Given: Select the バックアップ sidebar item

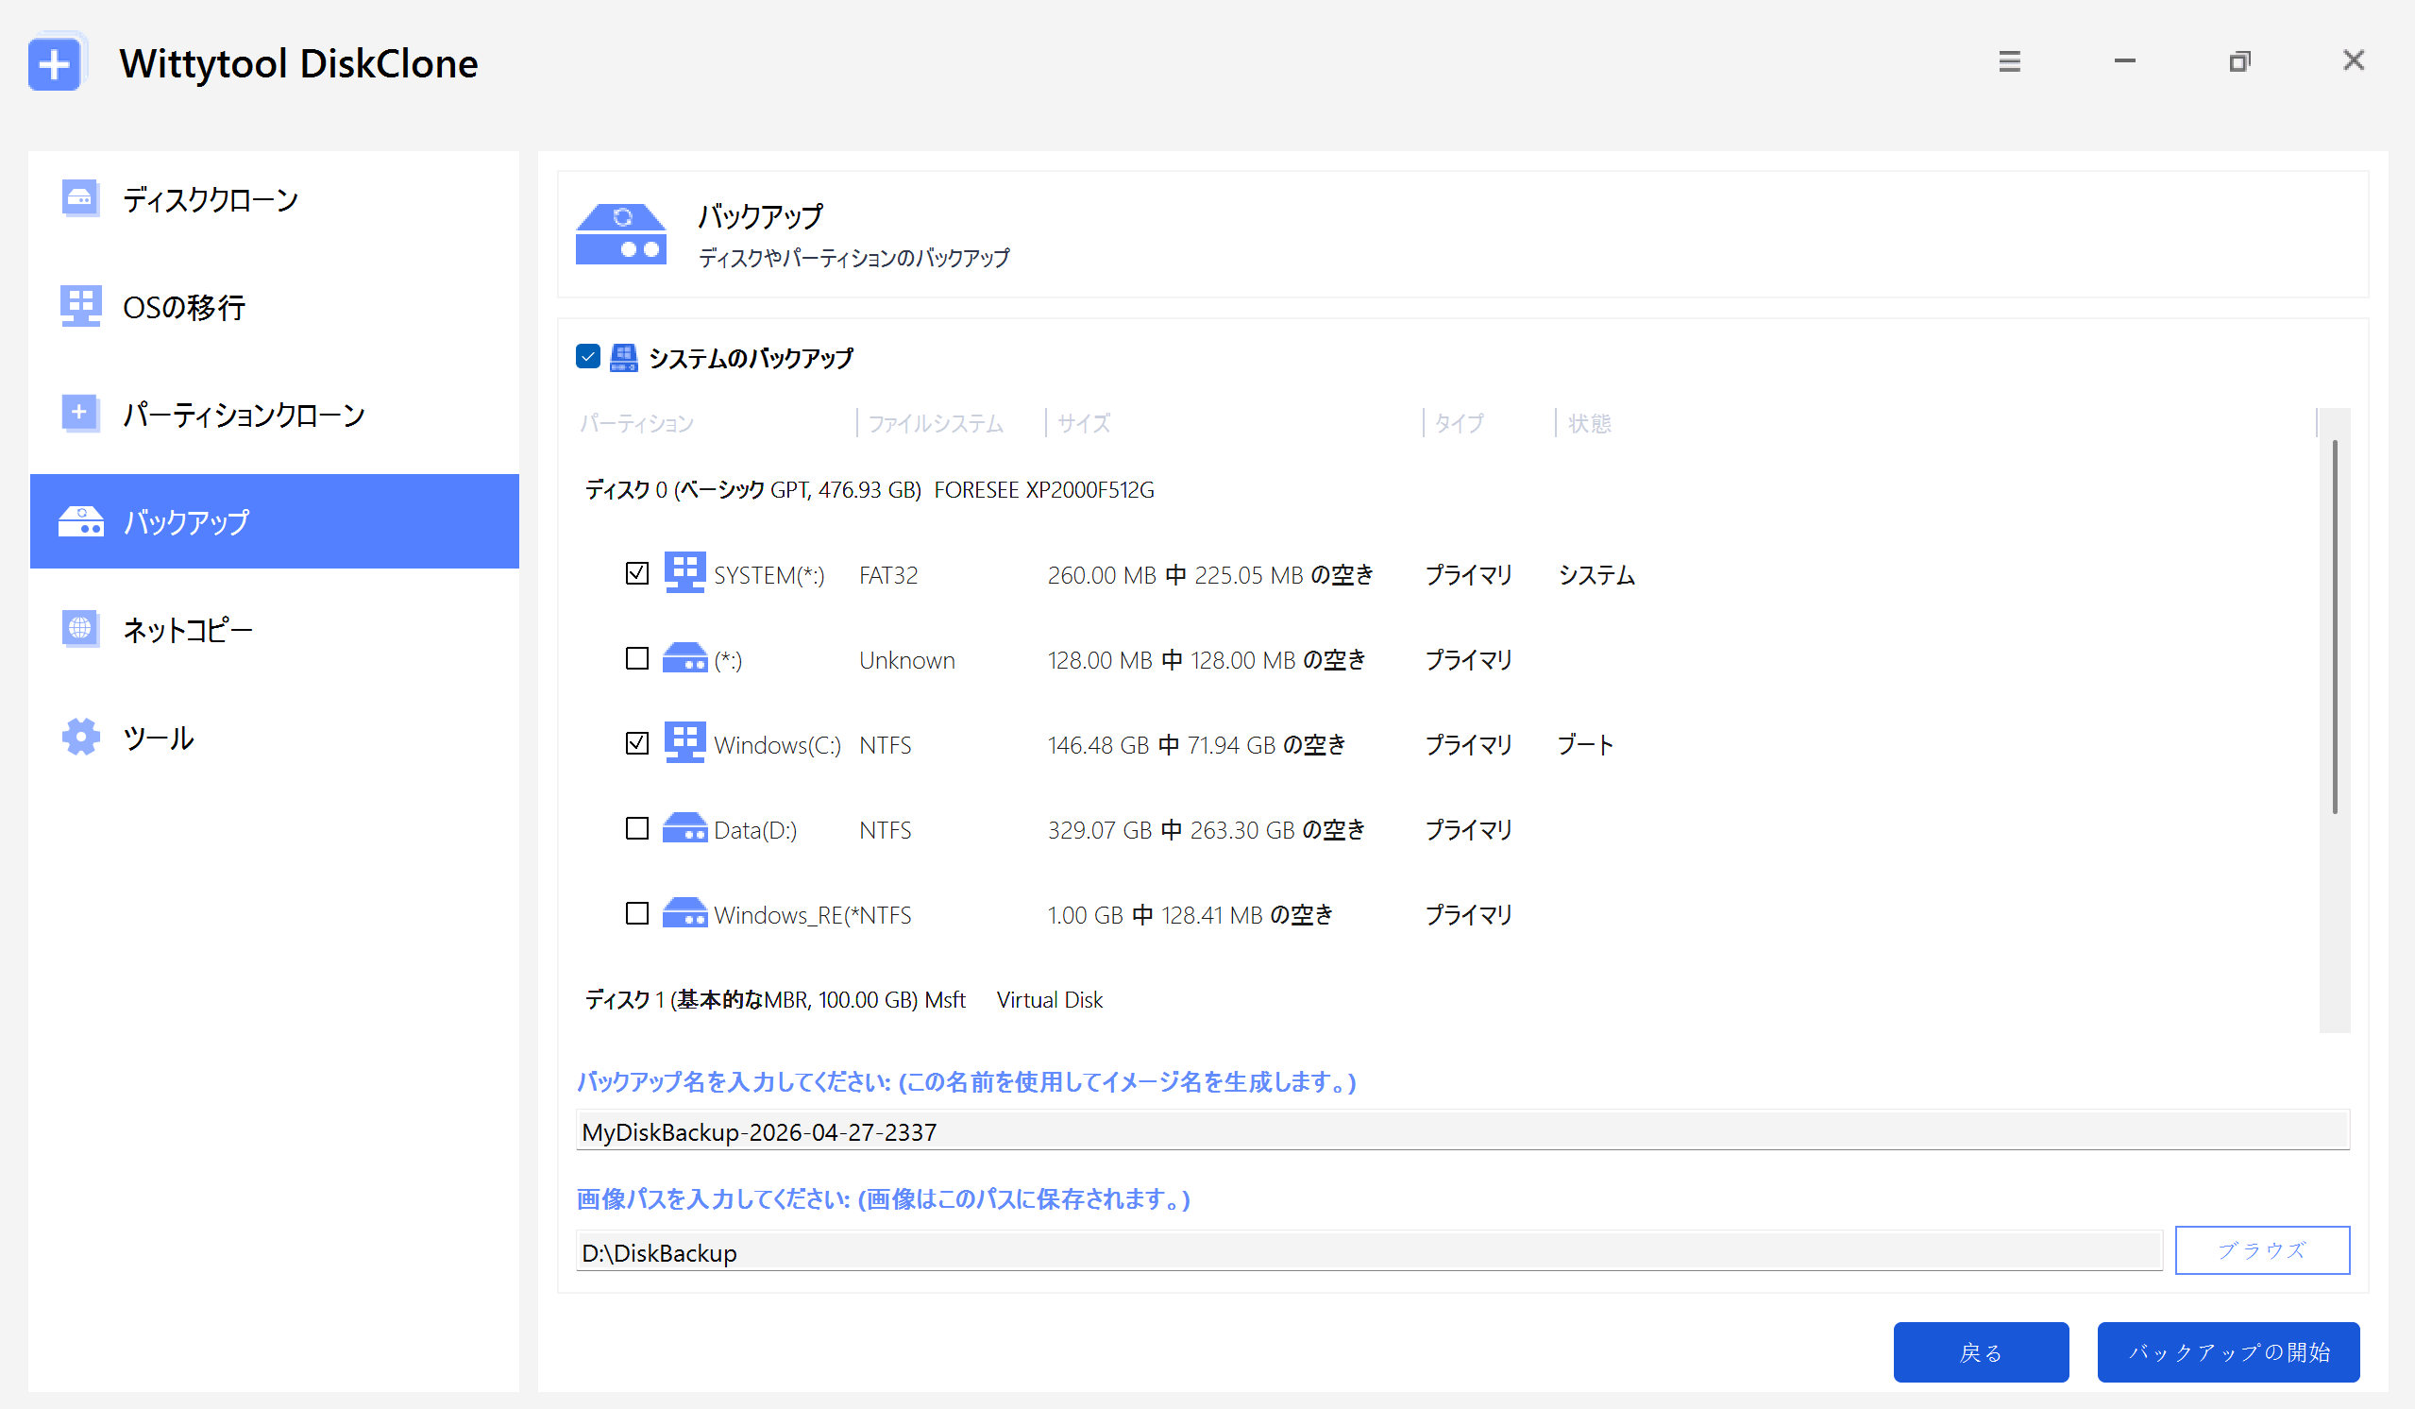Looking at the screenshot, I should coord(274,521).
